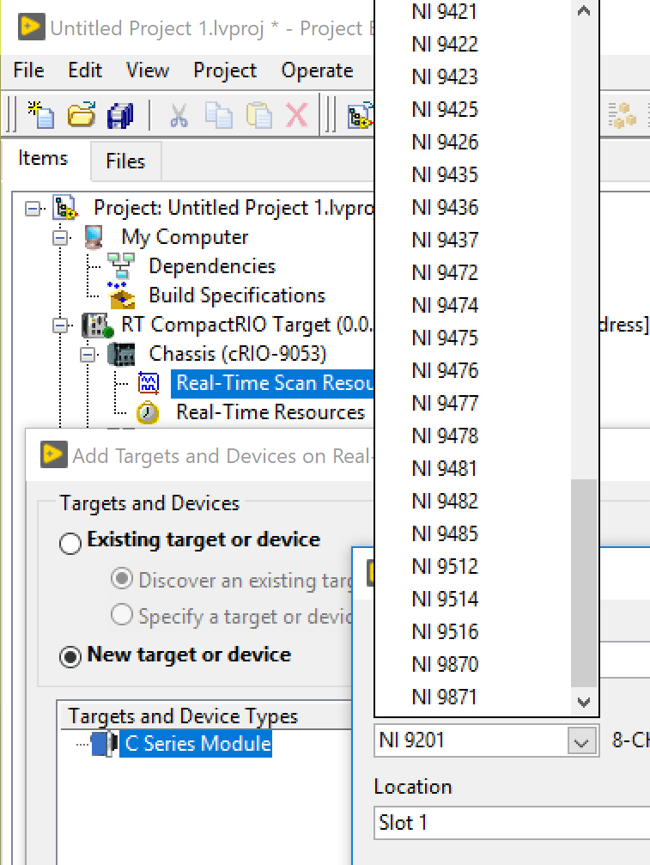
Task: Click the Paste clipboard icon
Action: (258, 116)
